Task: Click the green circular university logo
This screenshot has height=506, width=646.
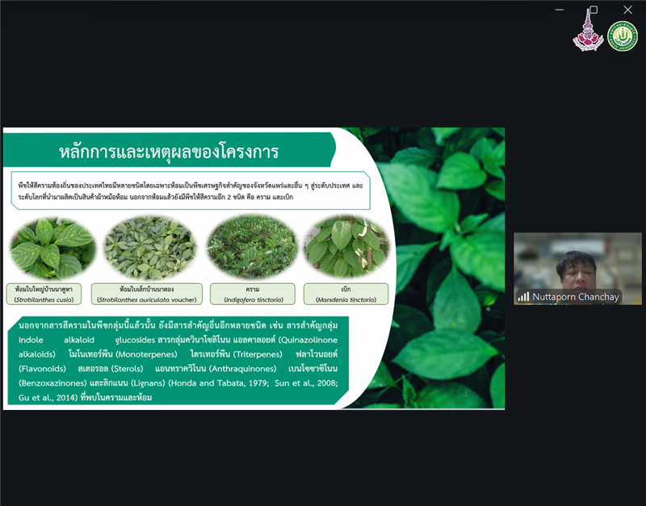Action: pyautogui.click(x=623, y=36)
